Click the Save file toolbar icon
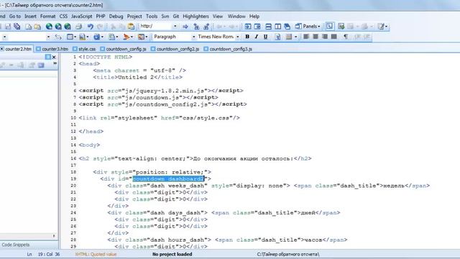 8,27
